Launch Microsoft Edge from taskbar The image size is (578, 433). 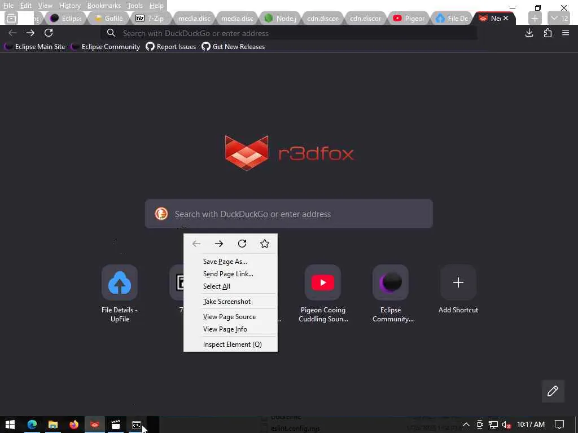pyautogui.click(x=32, y=425)
